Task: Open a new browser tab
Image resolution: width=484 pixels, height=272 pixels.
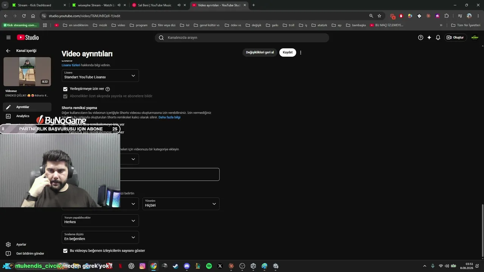Action: [253, 5]
